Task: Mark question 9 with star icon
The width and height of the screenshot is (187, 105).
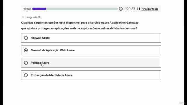Action: [23, 17]
